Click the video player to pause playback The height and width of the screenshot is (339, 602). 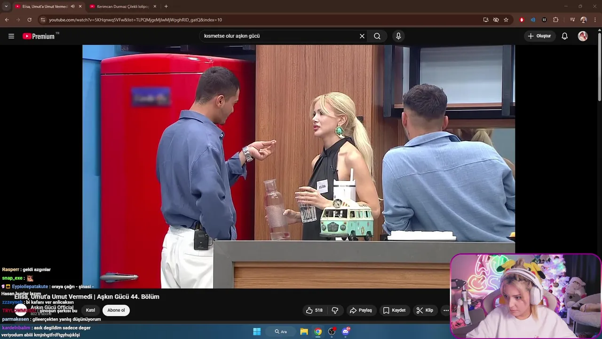[299, 166]
